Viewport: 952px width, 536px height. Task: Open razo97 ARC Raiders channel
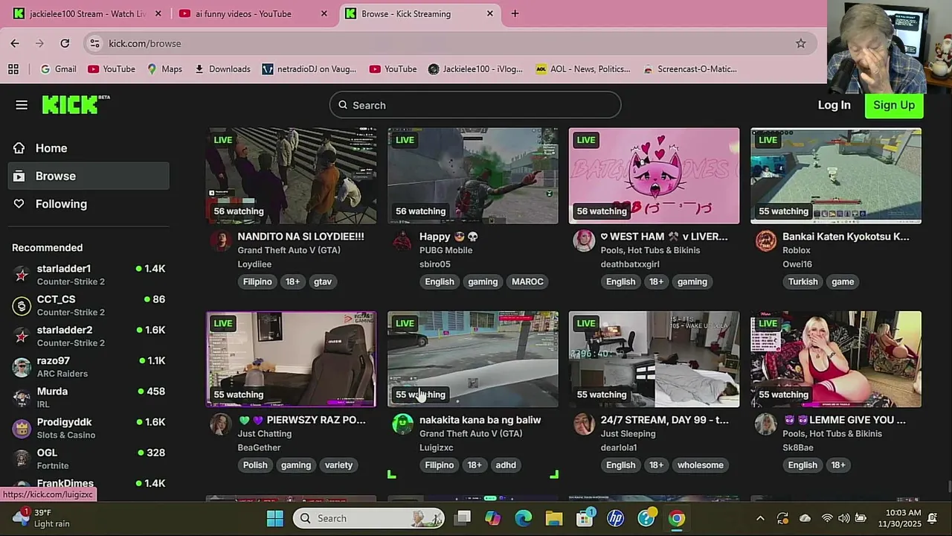tap(89, 366)
